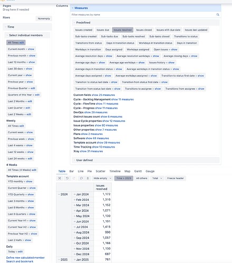Expand the Jul 2024 row

point(74,227)
